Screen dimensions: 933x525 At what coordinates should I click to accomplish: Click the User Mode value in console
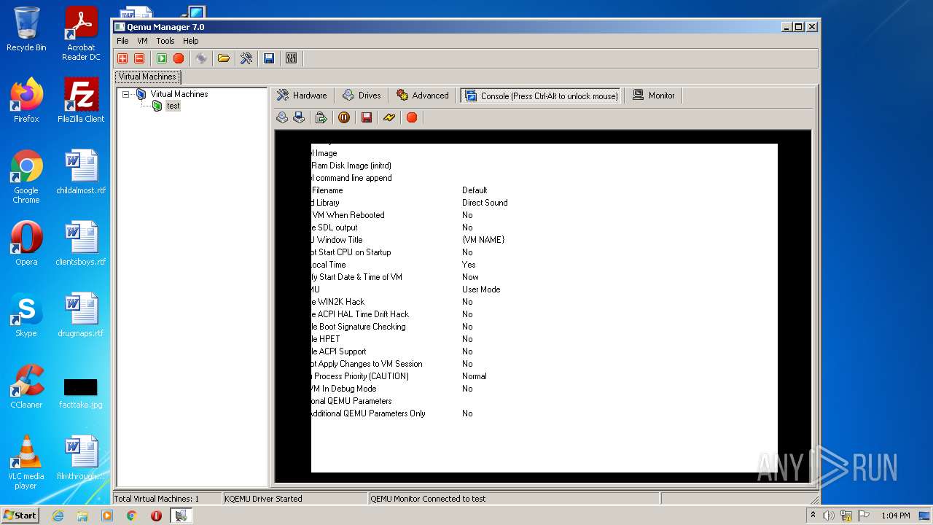click(481, 289)
